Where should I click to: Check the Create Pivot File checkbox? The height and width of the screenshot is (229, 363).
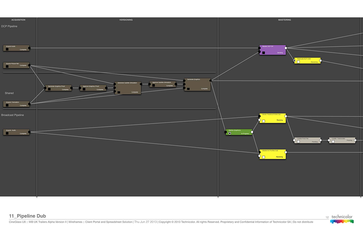[298, 142]
